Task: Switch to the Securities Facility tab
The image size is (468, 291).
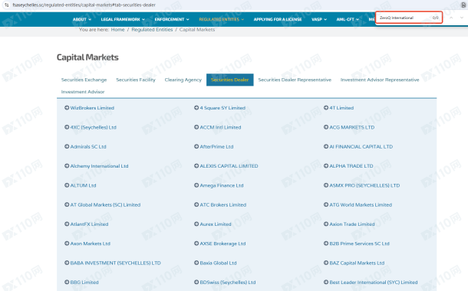Action: pos(136,80)
